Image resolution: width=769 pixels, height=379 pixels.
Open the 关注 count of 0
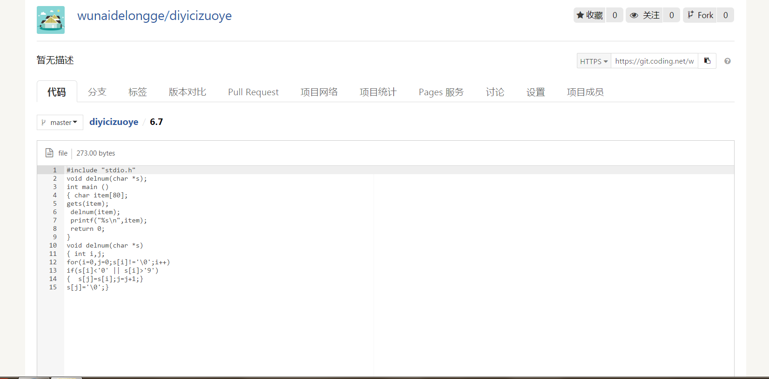(671, 15)
